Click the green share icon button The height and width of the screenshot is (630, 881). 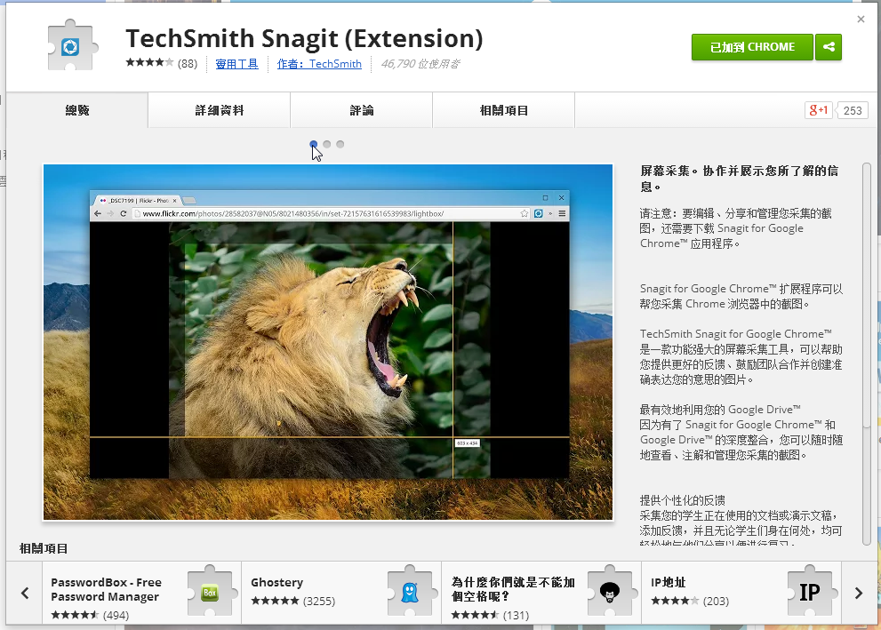click(829, 47)
